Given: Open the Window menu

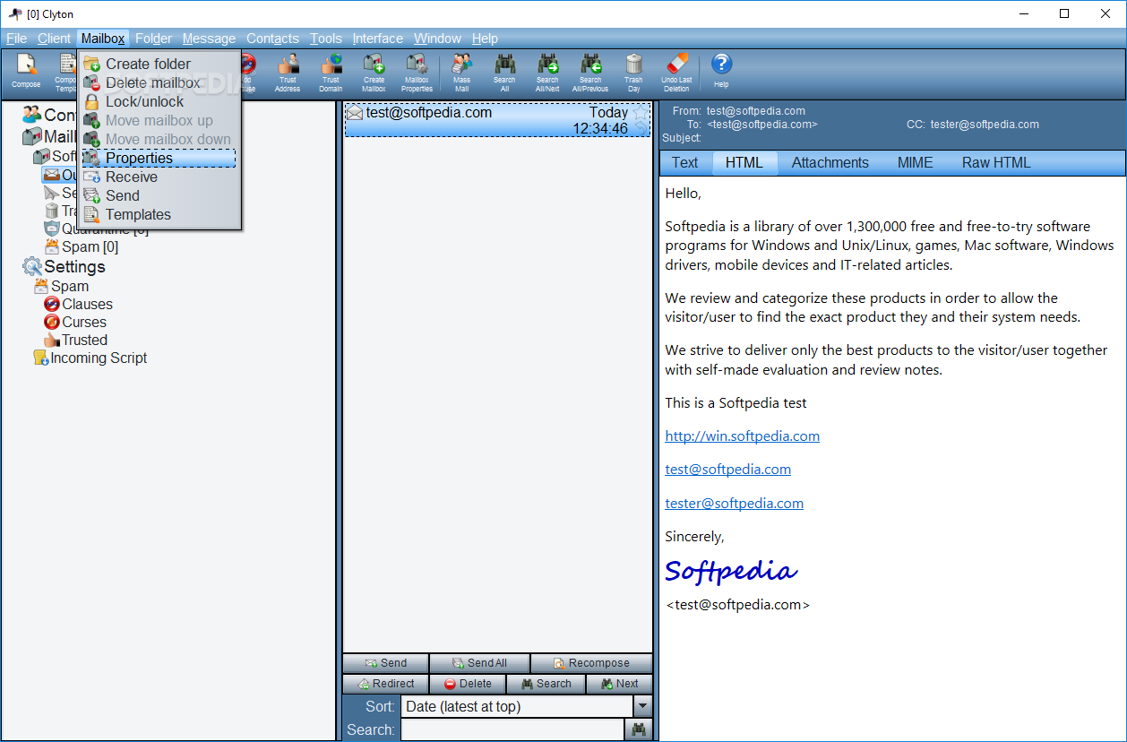Looking at the screenshot, I should coord(437,39).
